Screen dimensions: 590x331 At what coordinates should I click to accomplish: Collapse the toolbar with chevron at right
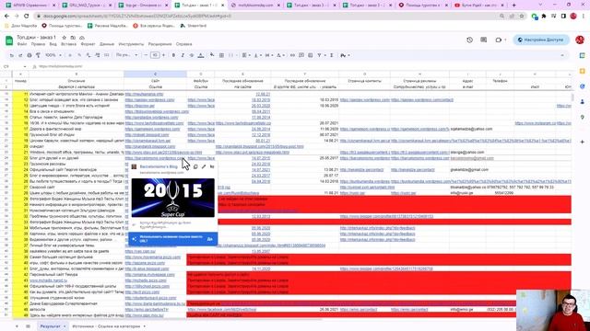point(562,55)
